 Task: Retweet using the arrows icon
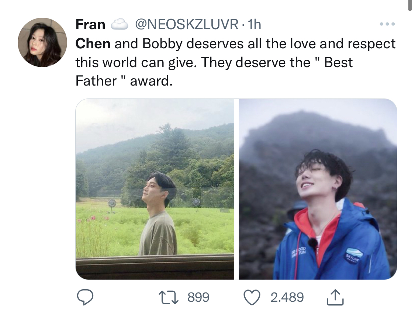168,297
